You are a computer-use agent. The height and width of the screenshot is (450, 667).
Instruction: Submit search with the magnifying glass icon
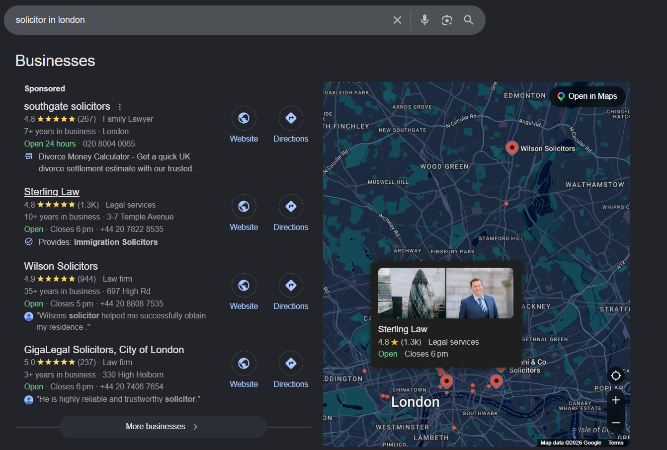(469, 20)
